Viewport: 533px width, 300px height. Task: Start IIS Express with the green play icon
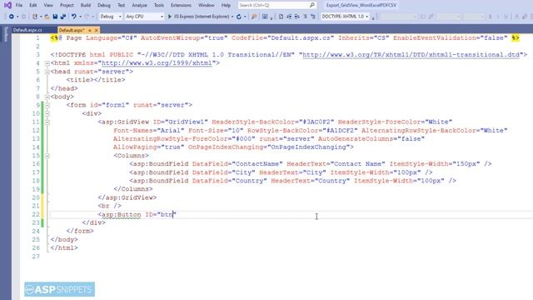pos(170,17)
